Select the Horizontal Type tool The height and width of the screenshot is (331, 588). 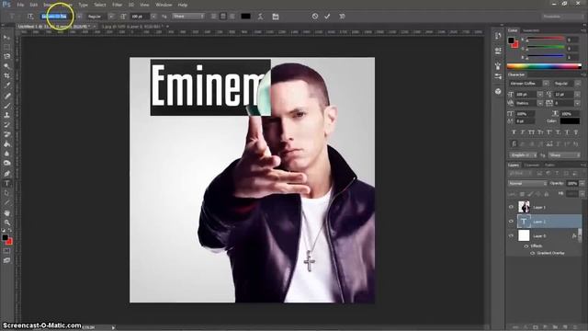click(x=6, y=184)
